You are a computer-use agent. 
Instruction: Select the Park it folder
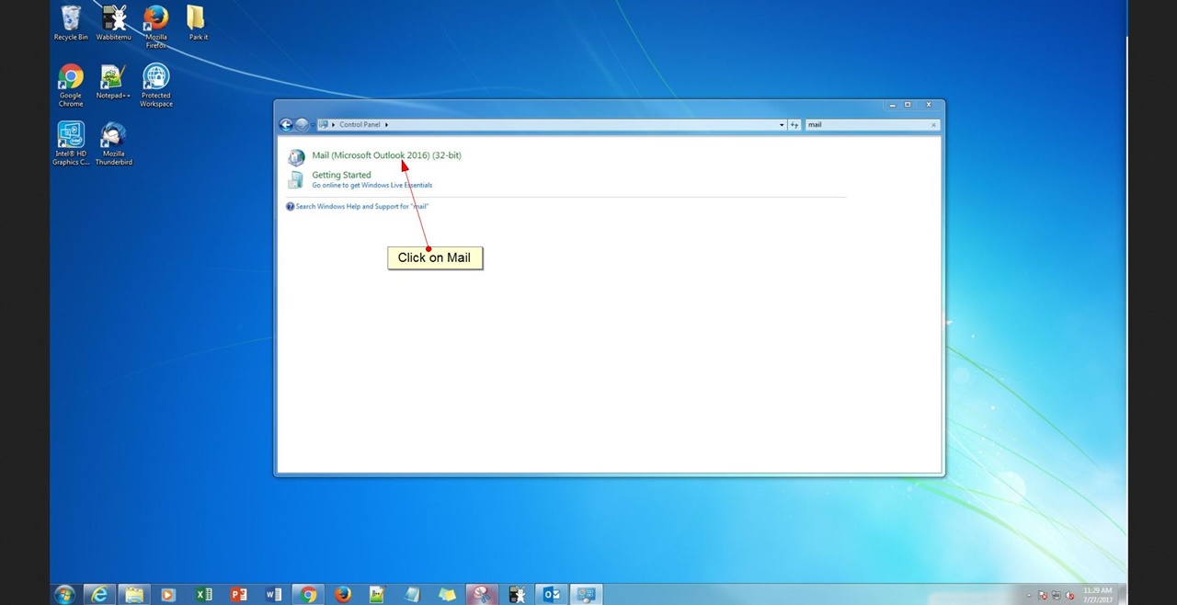(198, 23)
